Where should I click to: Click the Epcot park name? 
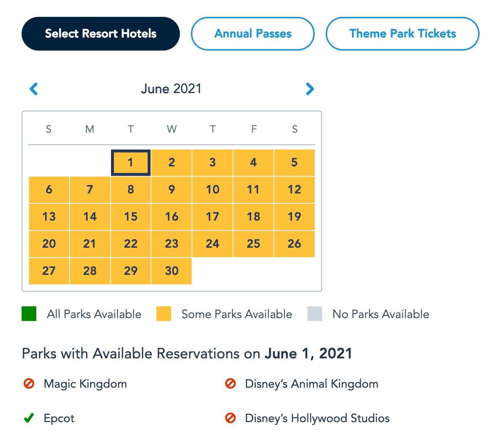tap(59, 418)
